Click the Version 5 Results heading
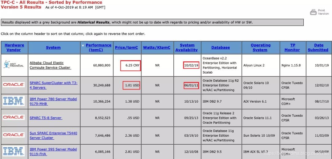Image resolution: width=332 pixels, height=159 pixels. click(21, 7)
